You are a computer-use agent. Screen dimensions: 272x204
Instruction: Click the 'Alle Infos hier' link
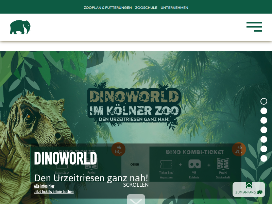pyautogui.click(x=44, y=186)
